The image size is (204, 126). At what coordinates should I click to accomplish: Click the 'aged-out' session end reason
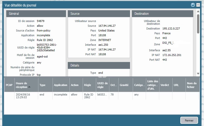42,56
